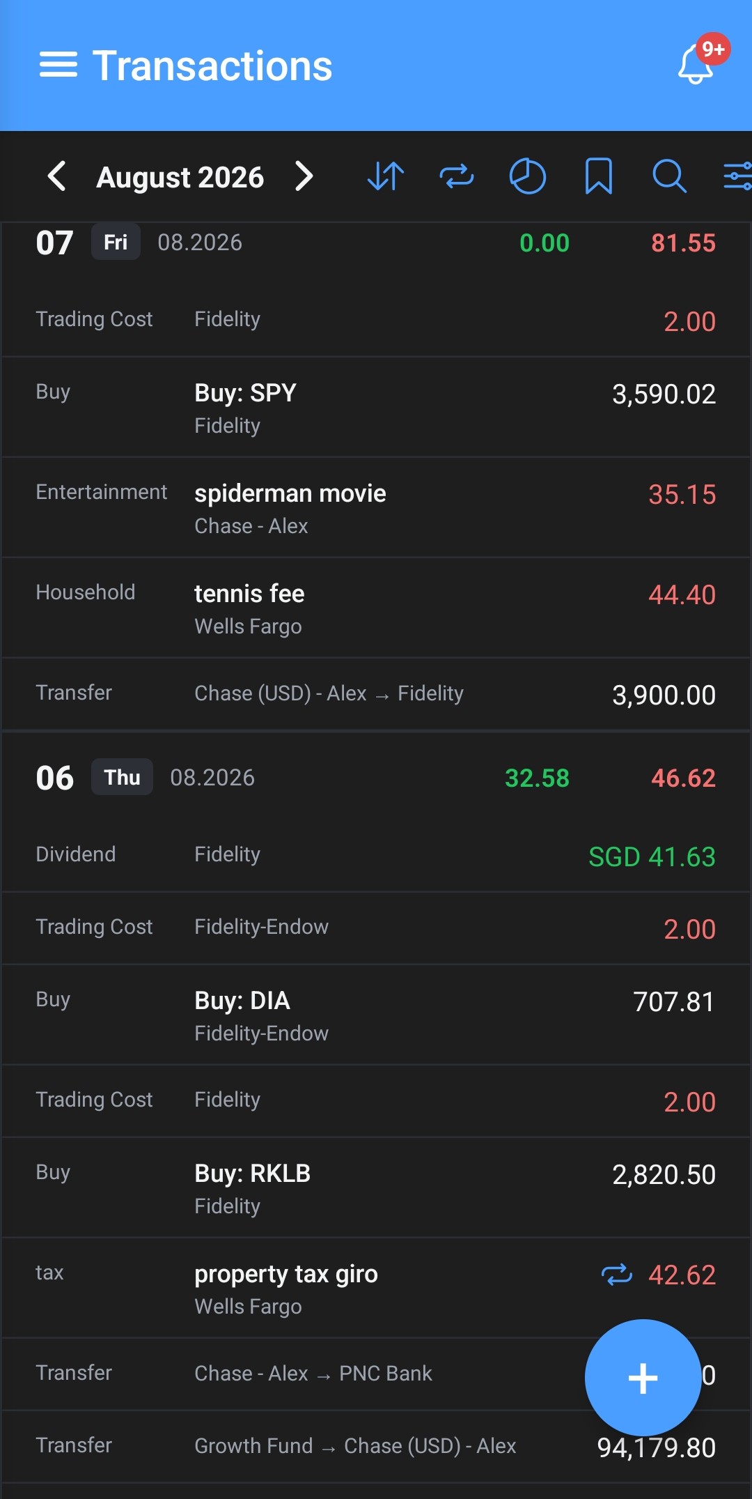Open the hamburger navigation menu

point(58,66)
